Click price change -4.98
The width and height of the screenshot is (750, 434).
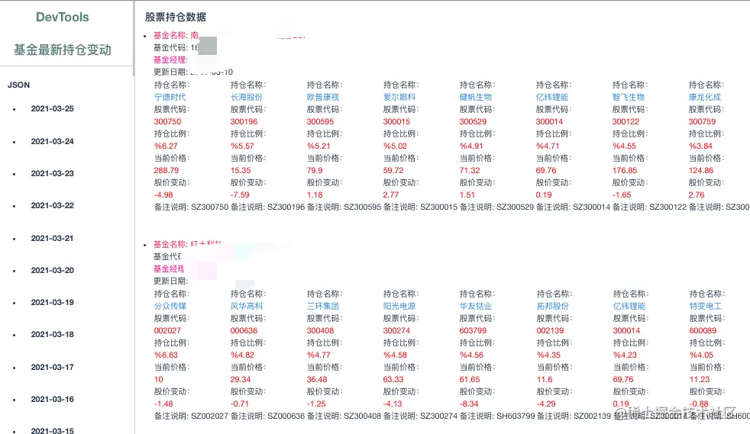(x=163, y=194)
